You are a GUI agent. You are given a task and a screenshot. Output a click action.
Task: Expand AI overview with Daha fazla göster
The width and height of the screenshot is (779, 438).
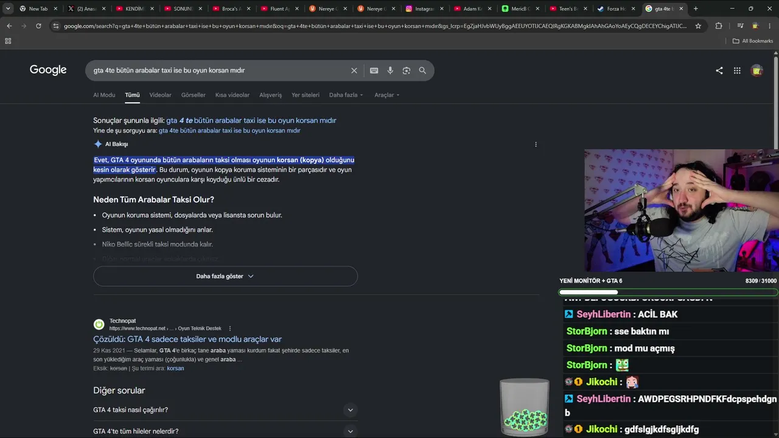click(x=225, y=276)
